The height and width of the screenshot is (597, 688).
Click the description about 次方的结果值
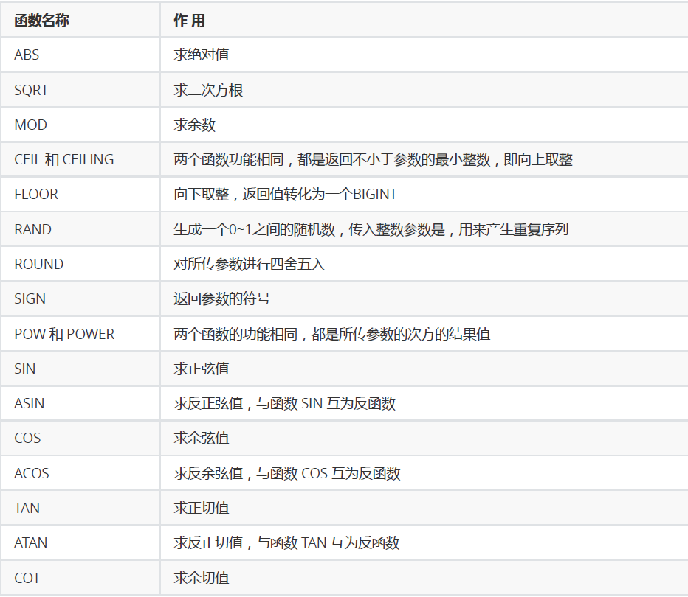[332, 334]
